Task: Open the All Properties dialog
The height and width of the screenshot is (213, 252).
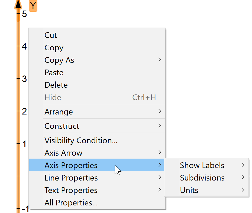Action: pos(71,202)
